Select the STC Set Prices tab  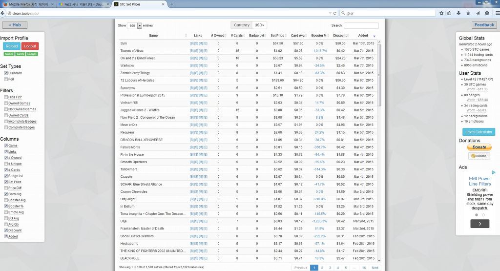[139, 4]
